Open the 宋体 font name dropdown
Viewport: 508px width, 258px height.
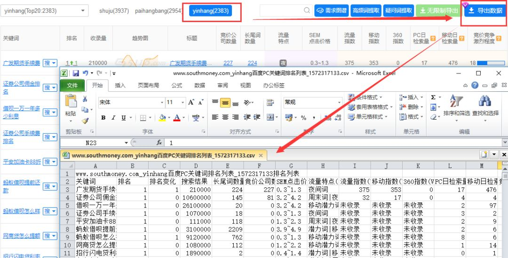coord(162,103)
